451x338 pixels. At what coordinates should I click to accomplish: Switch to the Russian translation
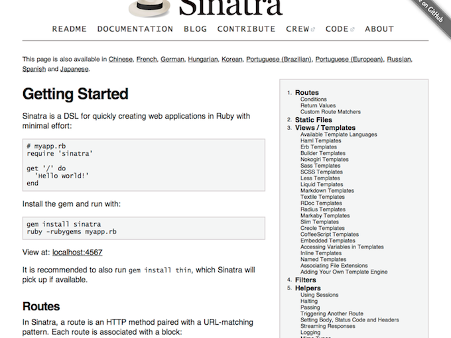[x=399, y=59]
